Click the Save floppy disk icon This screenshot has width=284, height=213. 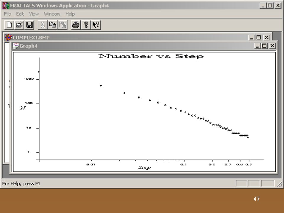pos(29,25)
